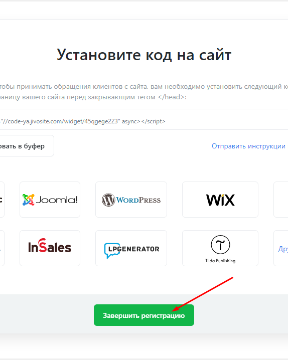This screenshot has width=288, height=360.
Task: Click Завершить регистрацию button
Action: point(144,315)
